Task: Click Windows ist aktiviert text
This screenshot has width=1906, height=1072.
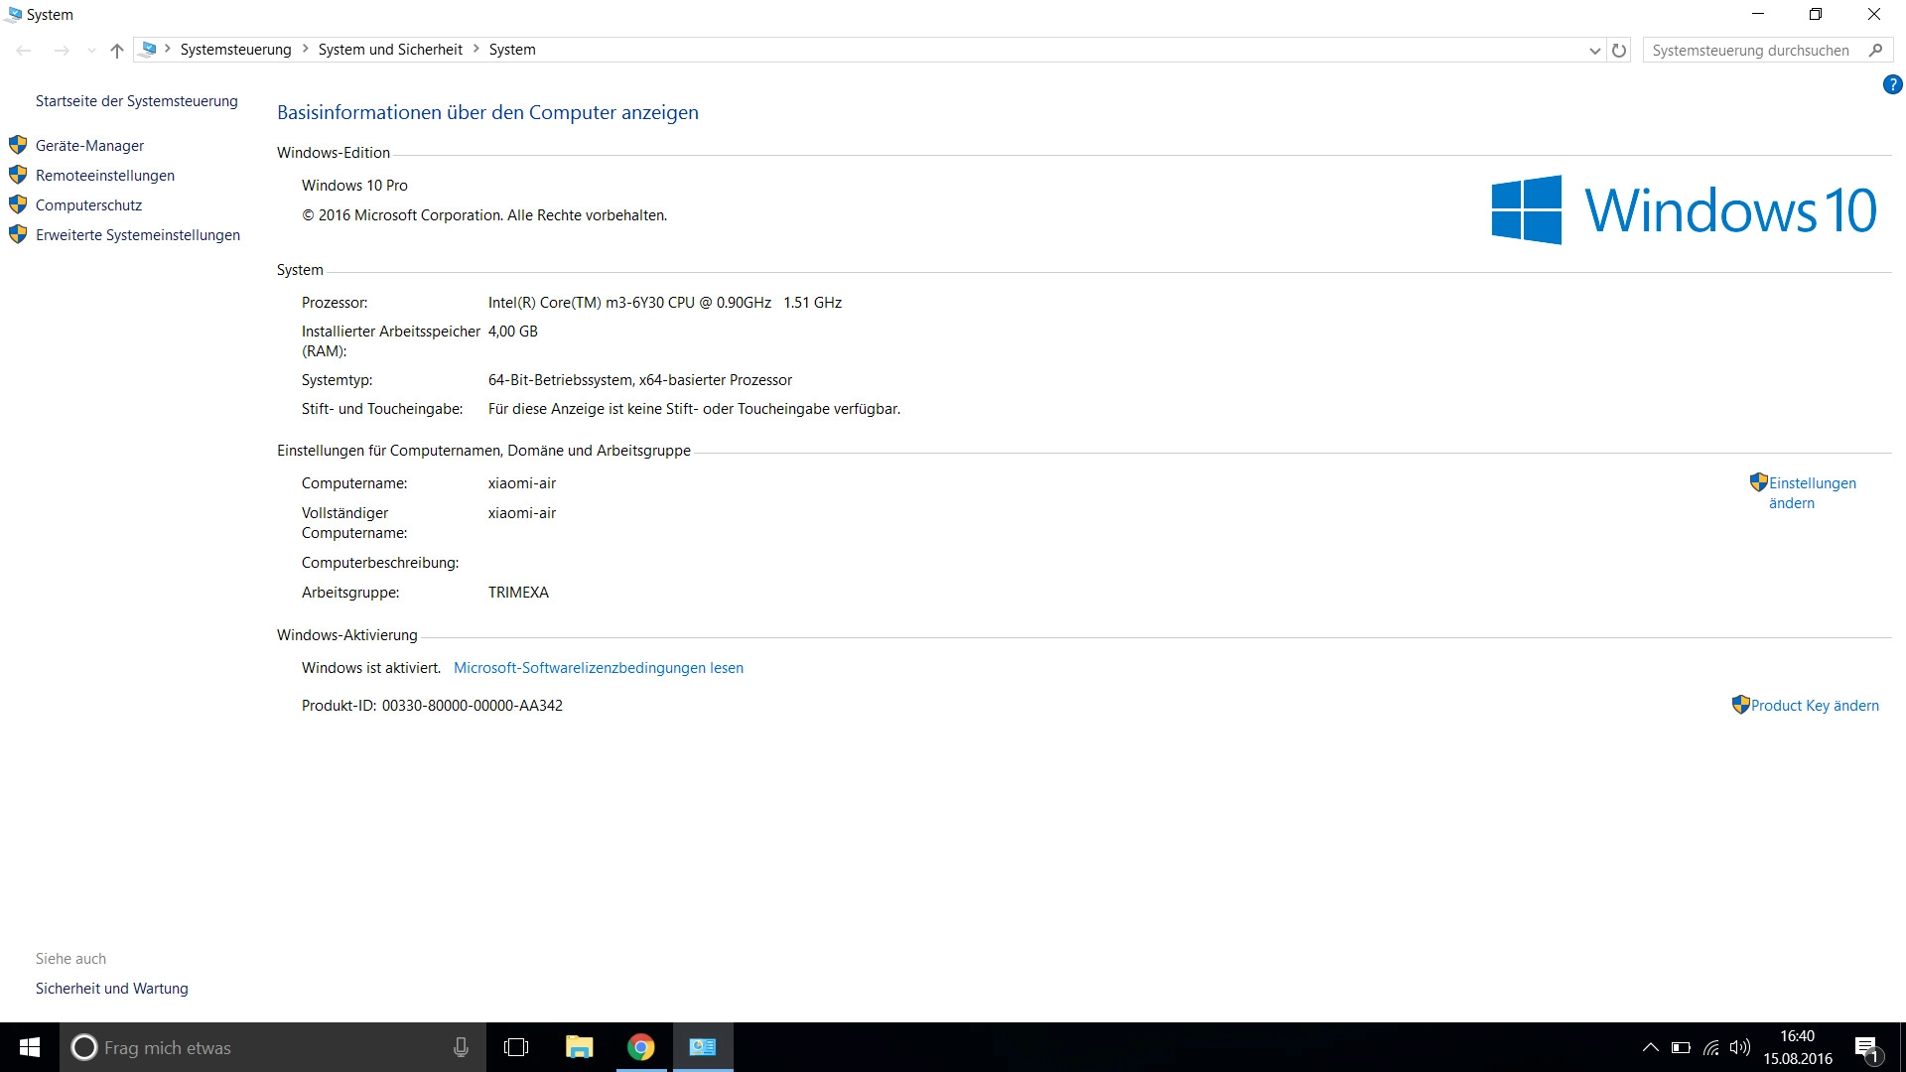Action: click(x=371, y=668)
